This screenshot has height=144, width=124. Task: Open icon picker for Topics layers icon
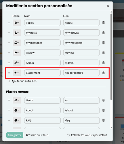(17, 23)
